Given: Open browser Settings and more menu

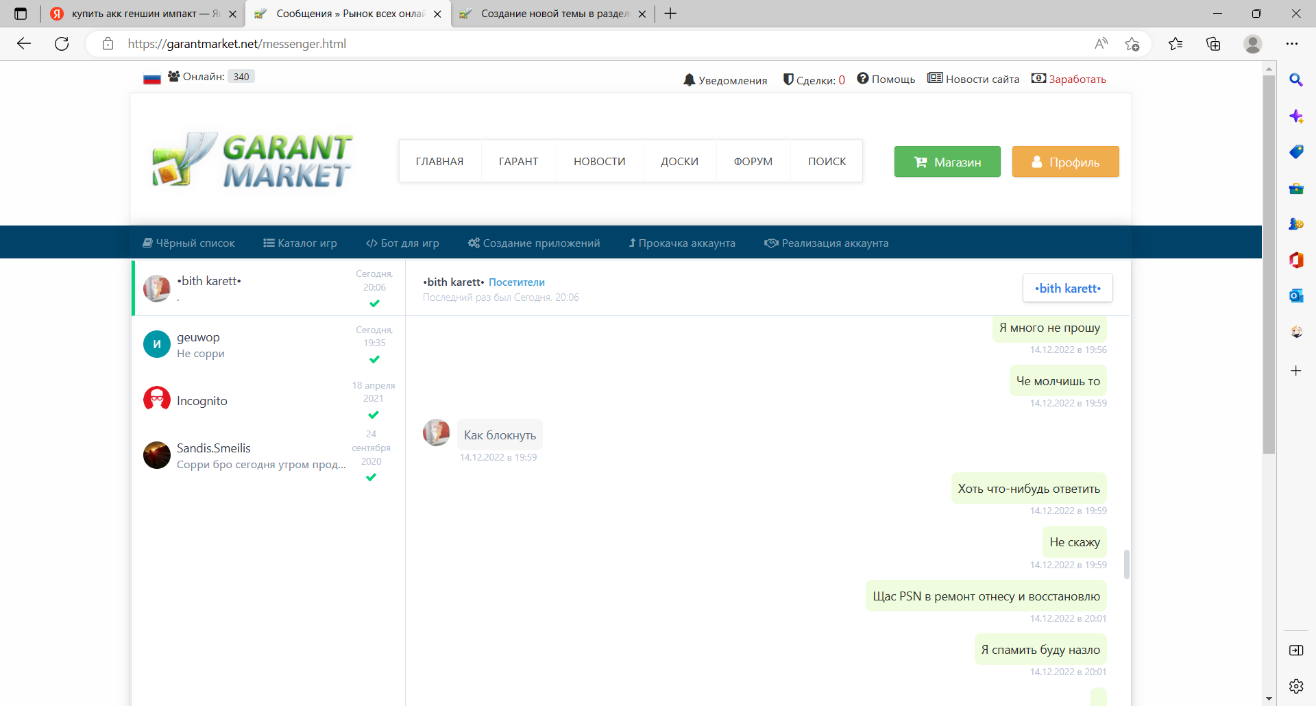Looking at the screenshot, I should pyautogui.click(x=1292, y=44).
